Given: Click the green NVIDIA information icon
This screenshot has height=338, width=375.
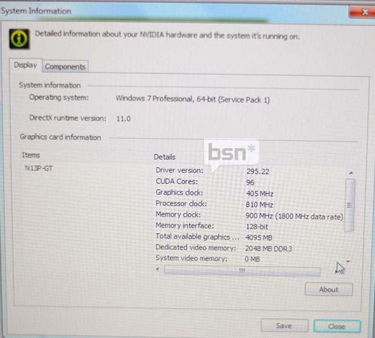Looking at the screenshot, I should pyautogui.click(x=20, y=39).
